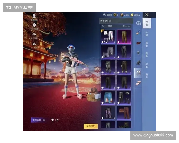Viewport: 179px width, 143px height.
Task: Select the black pants and boots set
Action: 124,98
